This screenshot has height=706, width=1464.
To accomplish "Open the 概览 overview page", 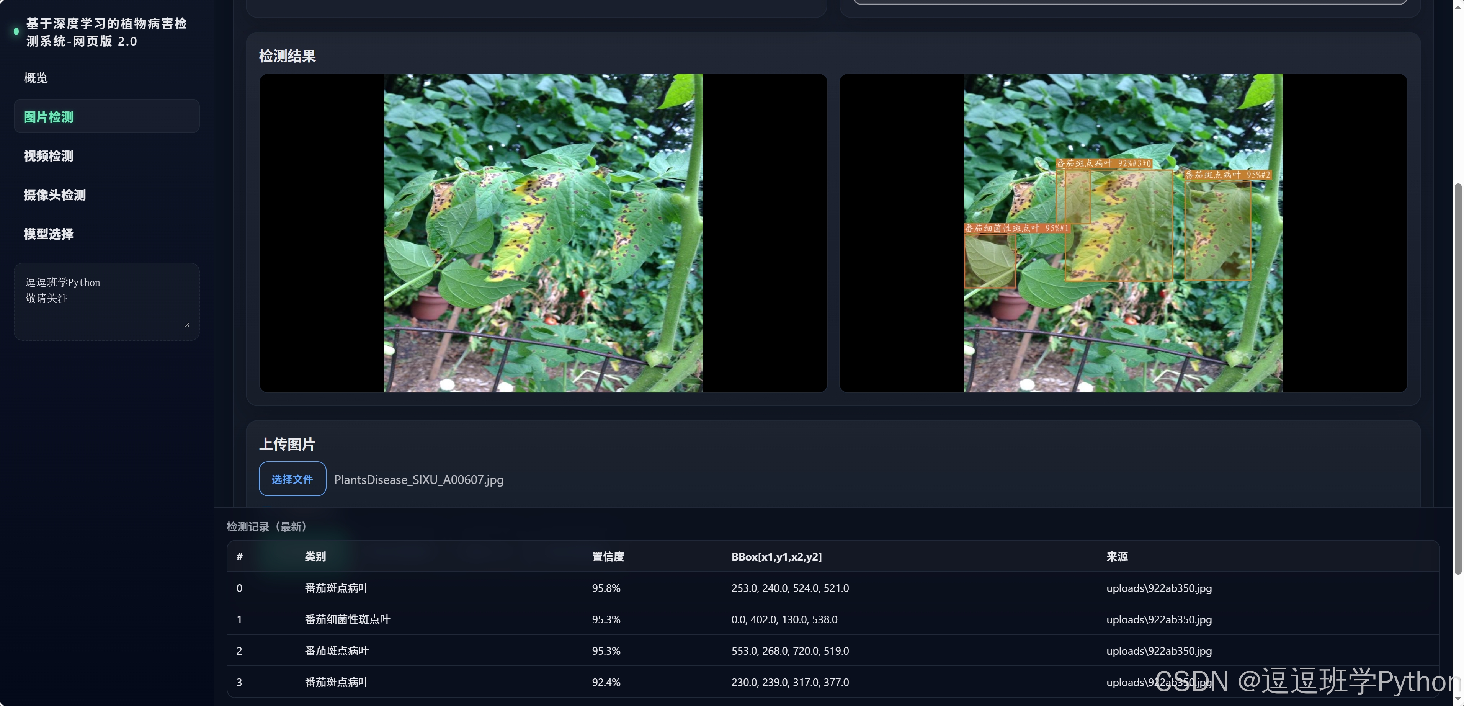I will (x=36, y=78).
